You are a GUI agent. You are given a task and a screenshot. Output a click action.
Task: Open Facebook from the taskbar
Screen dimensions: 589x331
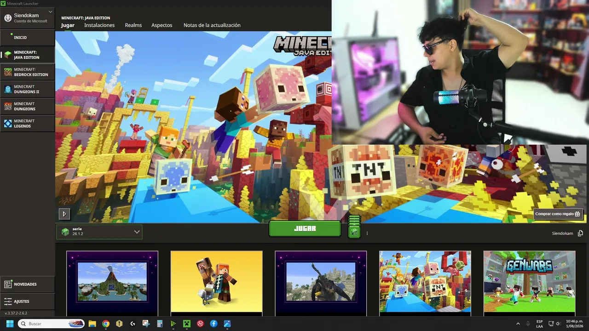pos(214,324)
